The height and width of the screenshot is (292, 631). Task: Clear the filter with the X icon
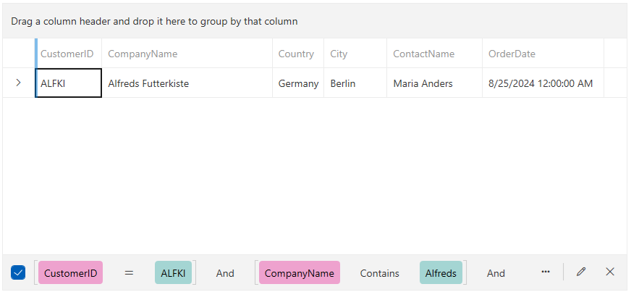tap(610, 272)
